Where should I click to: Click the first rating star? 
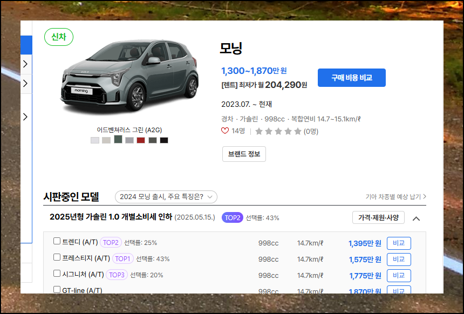259,131
